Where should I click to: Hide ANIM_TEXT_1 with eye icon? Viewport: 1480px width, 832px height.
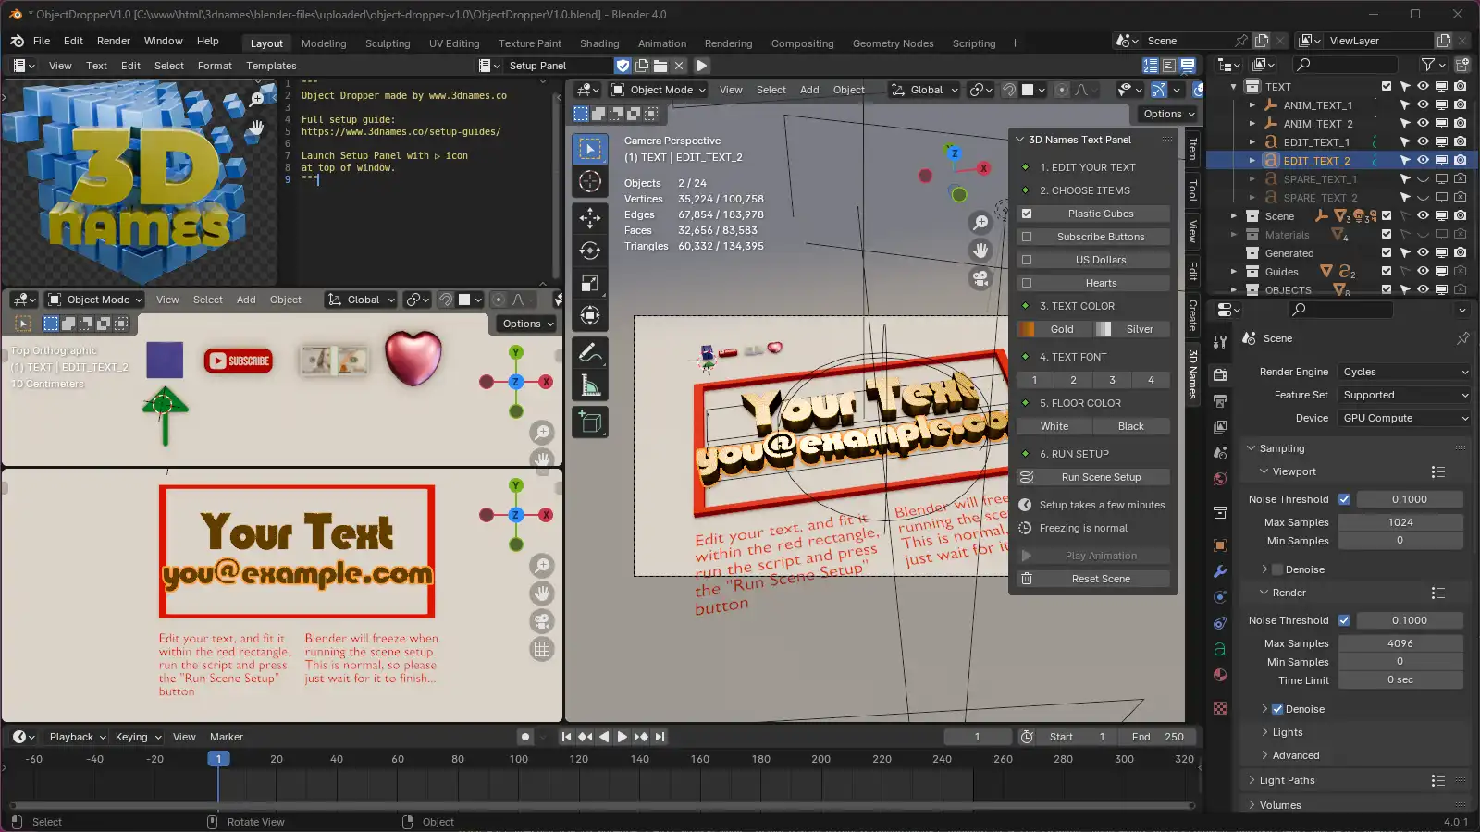(1423, 104)
